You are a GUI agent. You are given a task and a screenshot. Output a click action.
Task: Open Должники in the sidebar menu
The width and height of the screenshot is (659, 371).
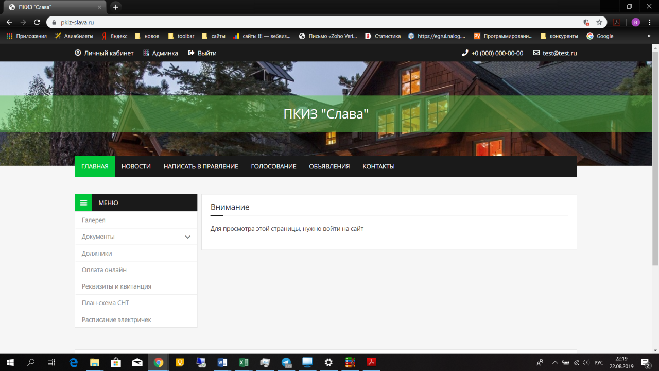[x=97, y=254]
